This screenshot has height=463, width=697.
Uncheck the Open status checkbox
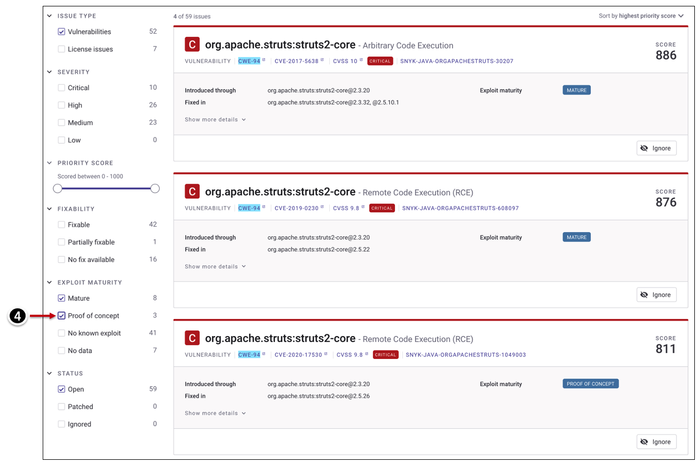(x=61, y=389)
